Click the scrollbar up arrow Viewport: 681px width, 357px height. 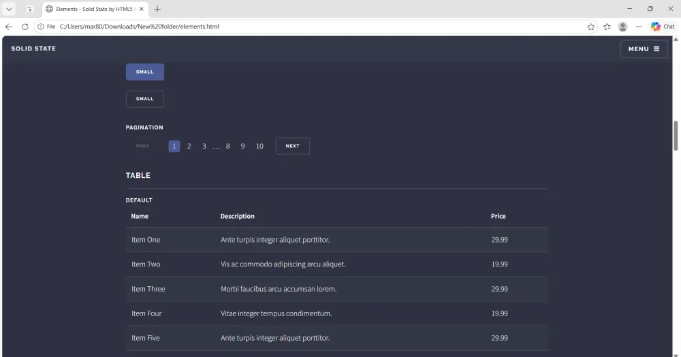point(676,39)
